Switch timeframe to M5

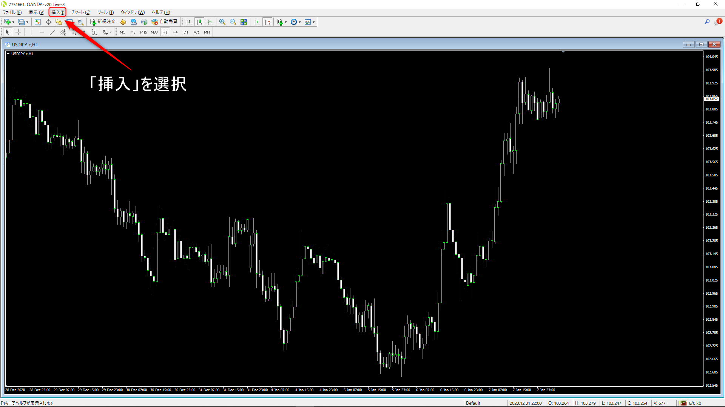tap(133, 32)
